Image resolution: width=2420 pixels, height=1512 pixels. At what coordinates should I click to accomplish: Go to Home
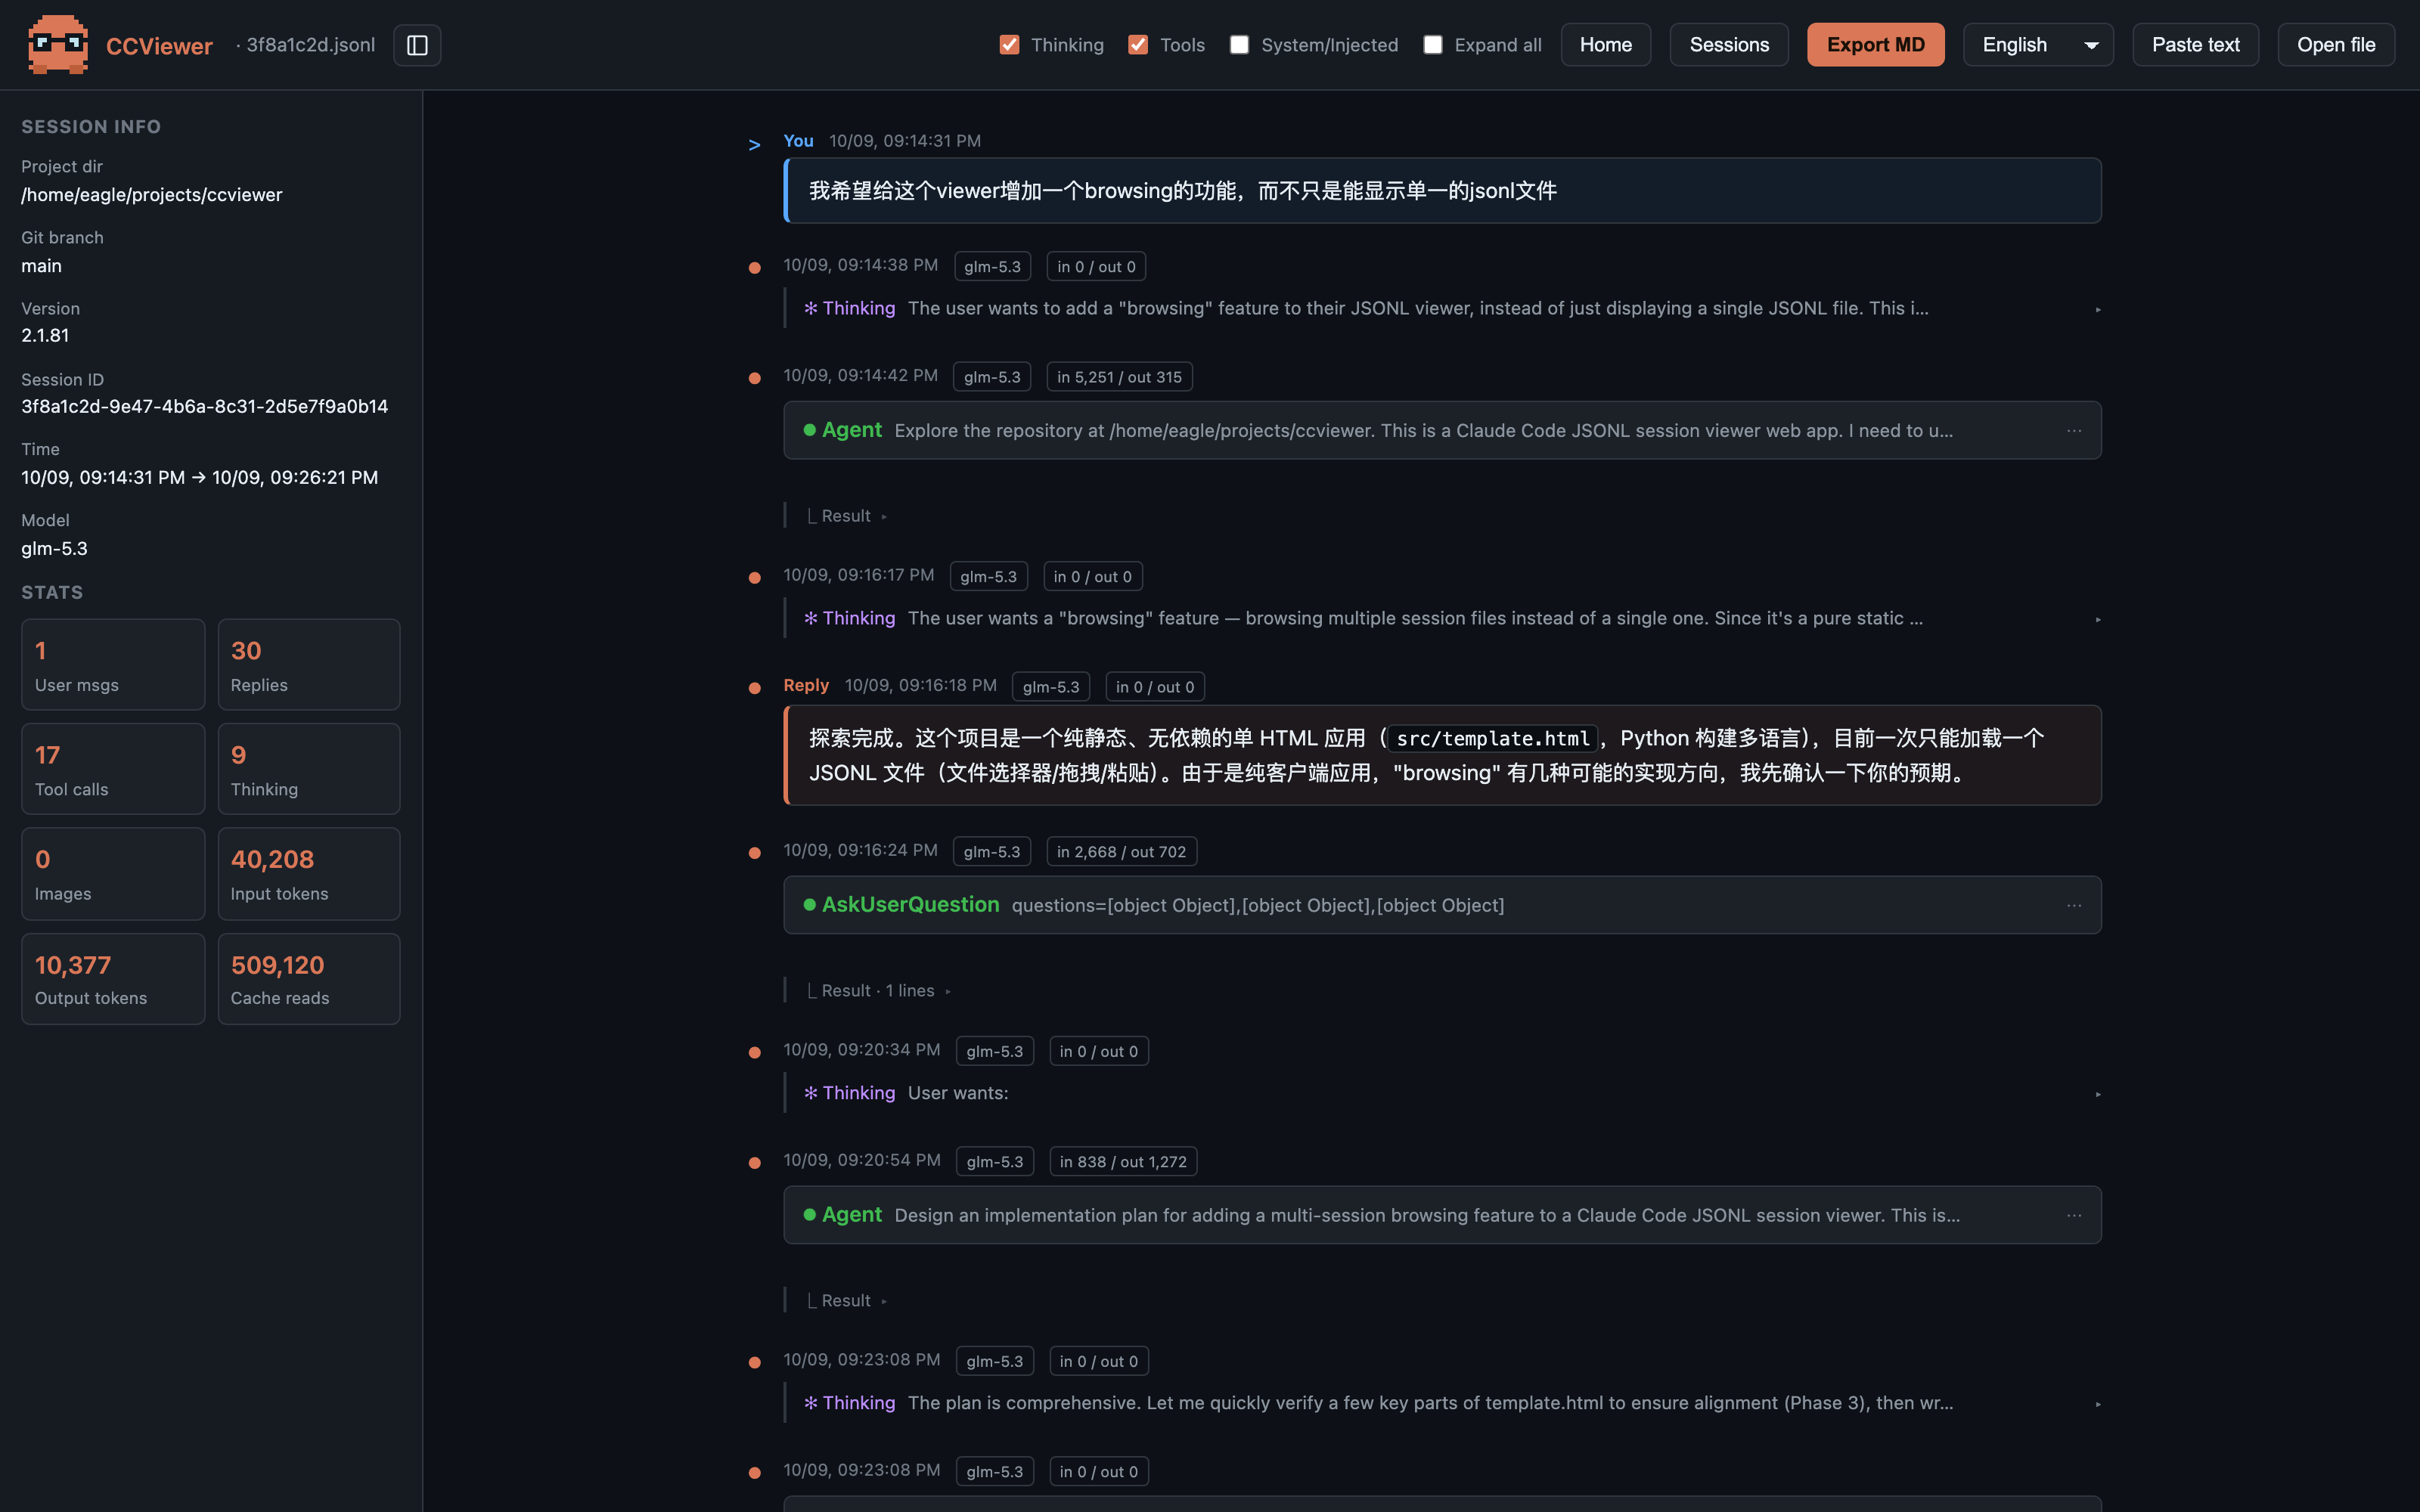[x=1605, y=45]
